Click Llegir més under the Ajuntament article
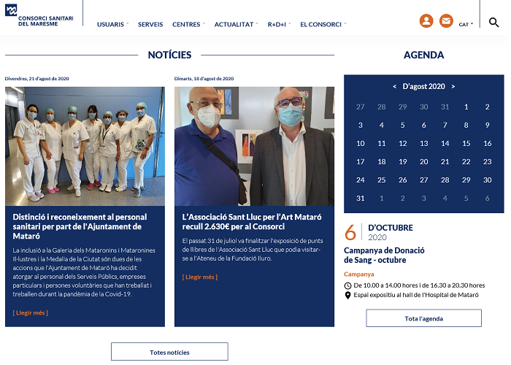 [31, 312]
